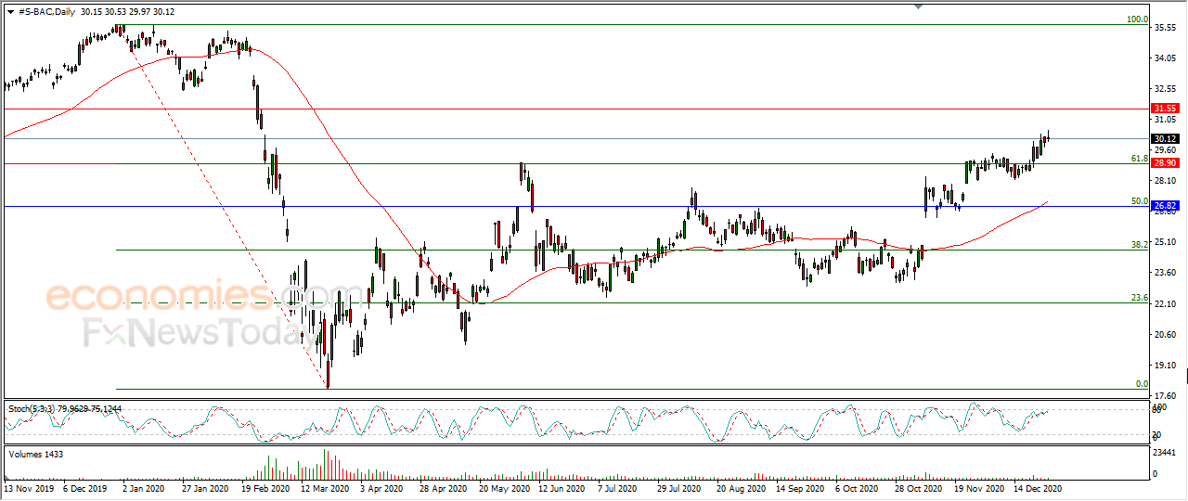This screenshot has height=501, width=1188.
Task: Click the red 31.55 price label
Action: [1164, 109]
